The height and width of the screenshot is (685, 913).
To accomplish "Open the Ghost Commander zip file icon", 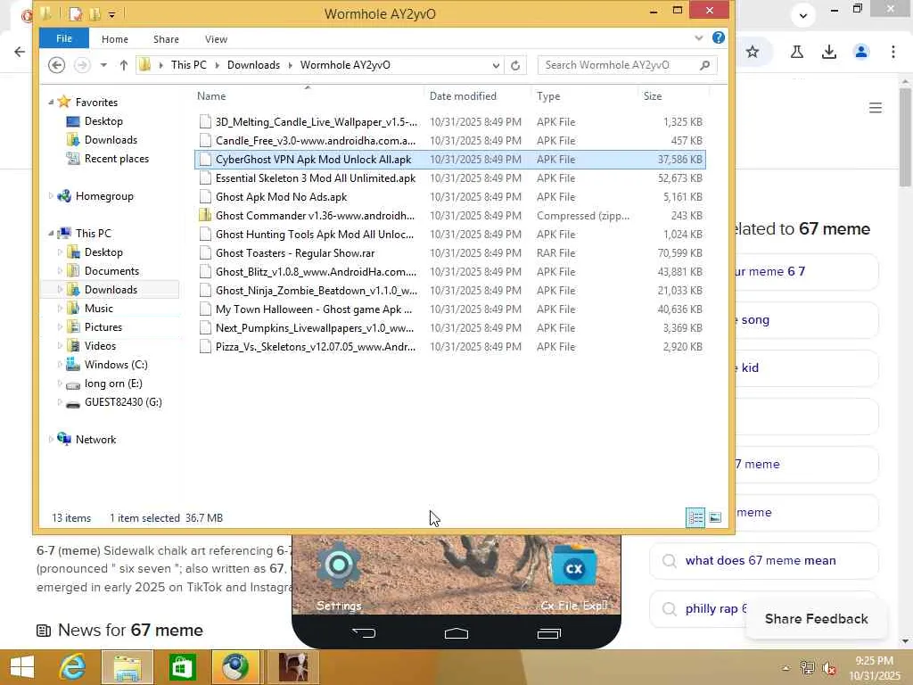I will [205, 216].
